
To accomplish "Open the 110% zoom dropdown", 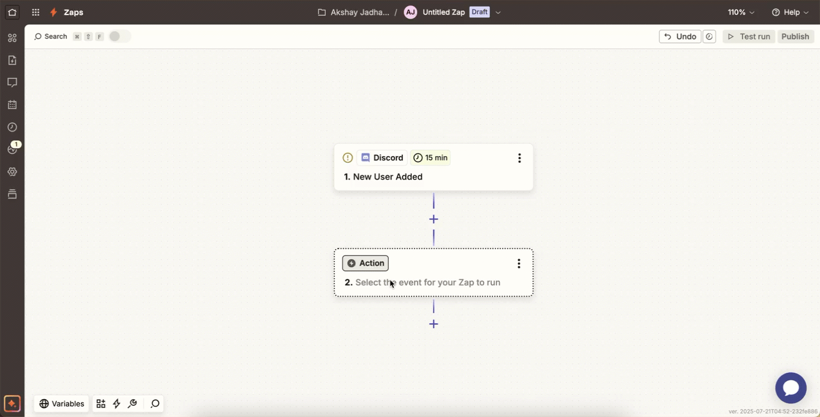I will (741, 12).
